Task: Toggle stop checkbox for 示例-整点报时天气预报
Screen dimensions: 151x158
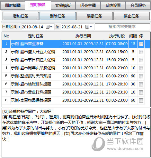Action: pos(141,76)
